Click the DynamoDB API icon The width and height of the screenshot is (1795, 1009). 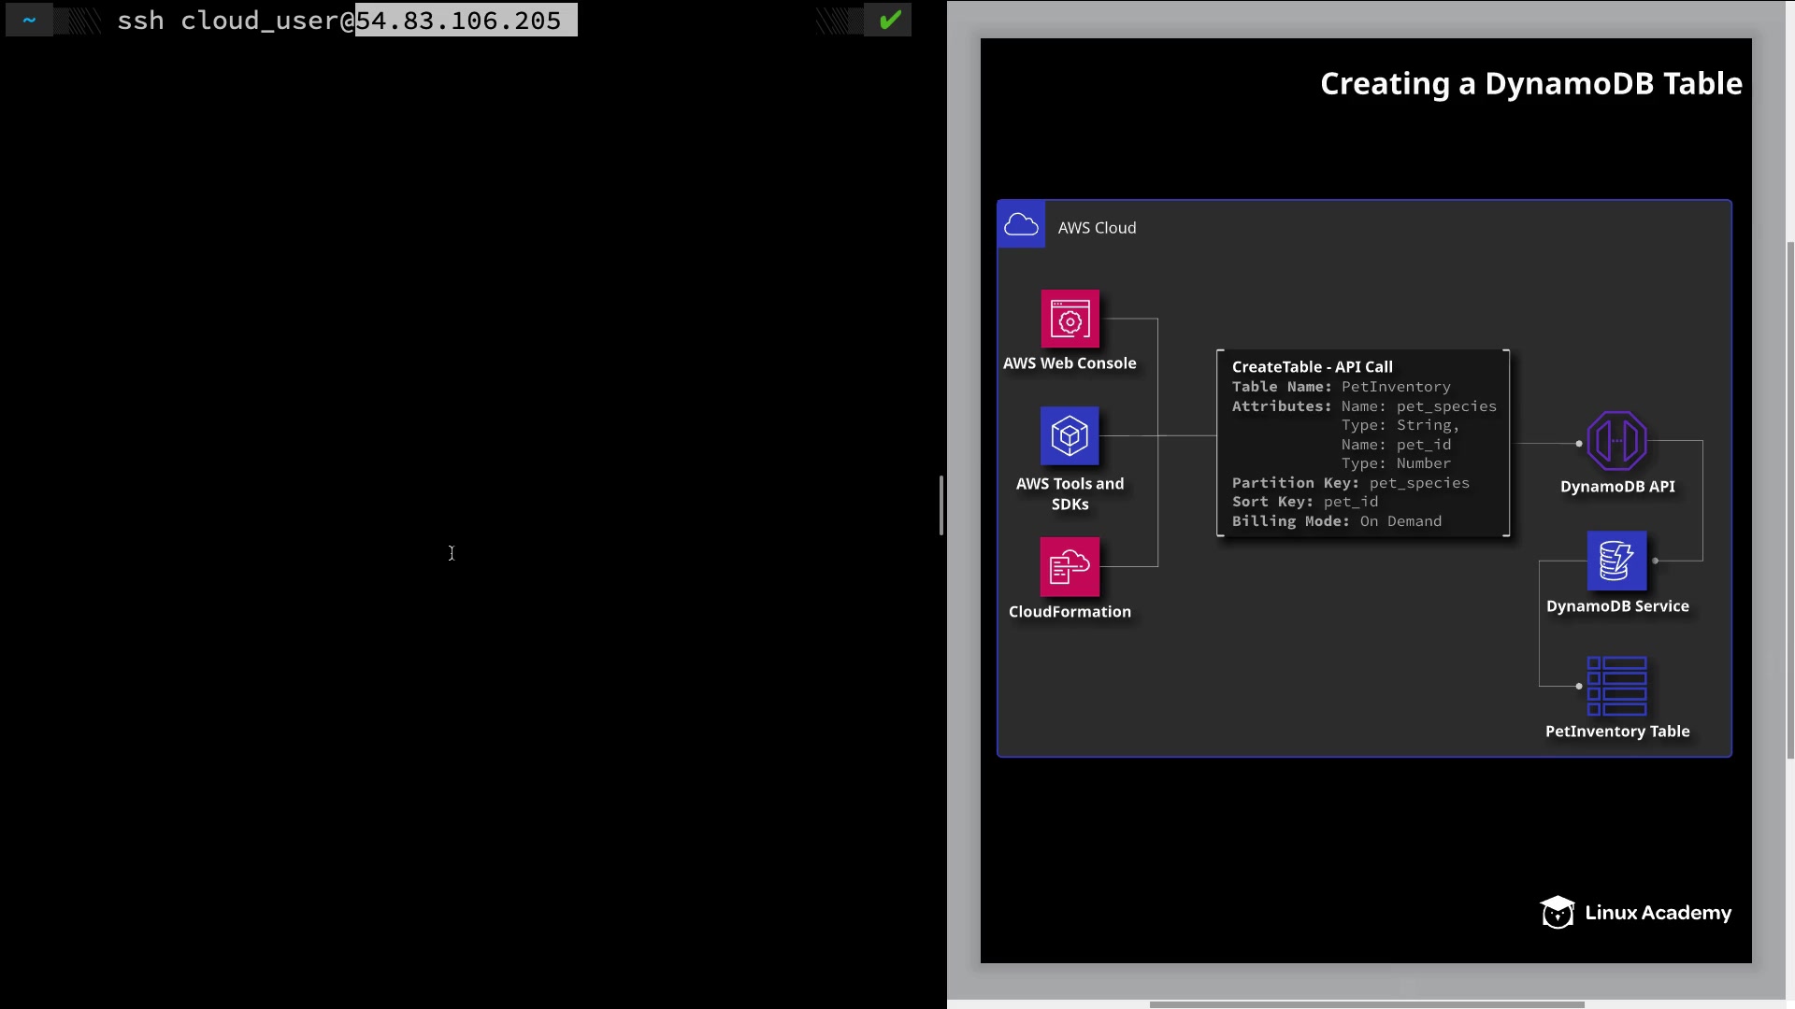coord(1616,441)
